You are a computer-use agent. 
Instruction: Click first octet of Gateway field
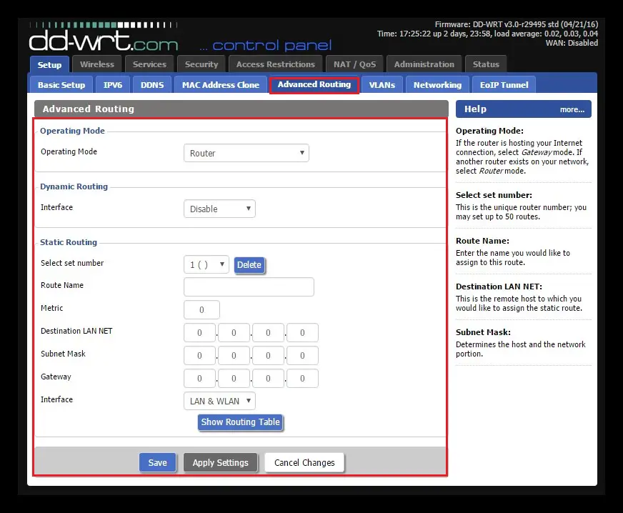199,378
